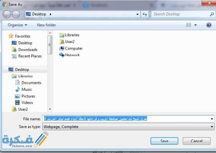The width and height of the screenshot is (216, 153).
Task: Select Documents in the Libraries tree
Action: pyautogui.click(x=31, y=83)
